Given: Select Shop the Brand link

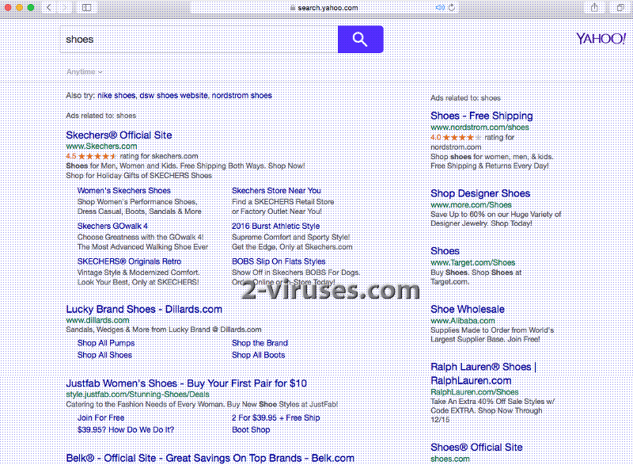Looking at the screenshot, I should (x=260, y=343).
